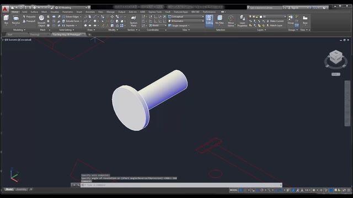Click the MODEL status bar button
Image resolution: width=353 pixels, height=198 pixels.
point(233,190)
